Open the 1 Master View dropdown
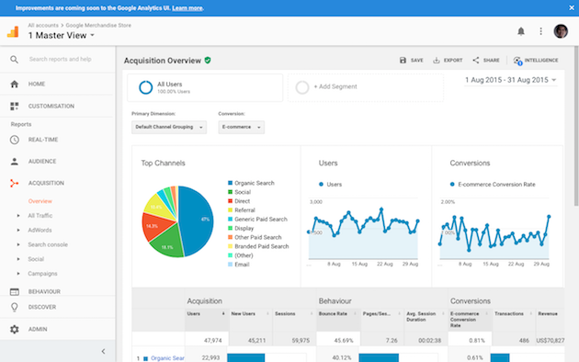This screenshot has width=579, height=362. (x=62, y=36)
